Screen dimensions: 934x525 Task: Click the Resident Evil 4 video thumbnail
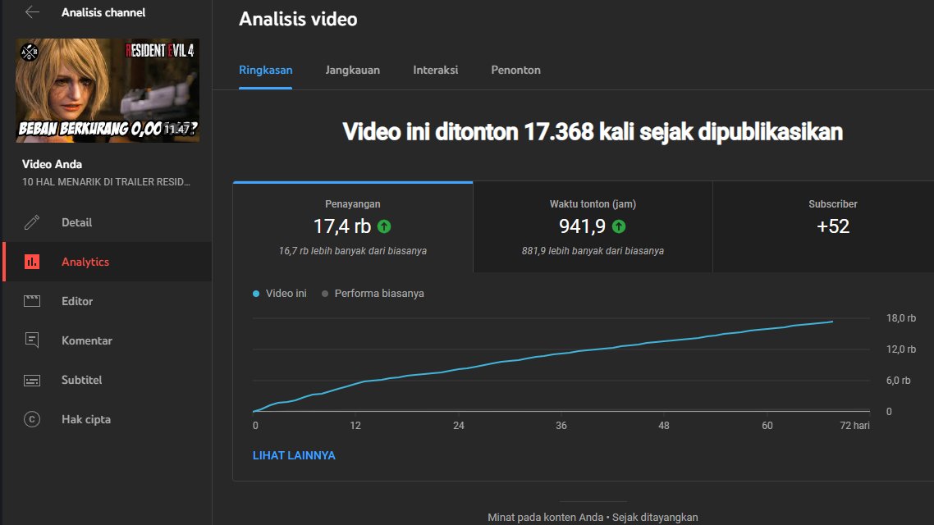[x=108, y=90]
